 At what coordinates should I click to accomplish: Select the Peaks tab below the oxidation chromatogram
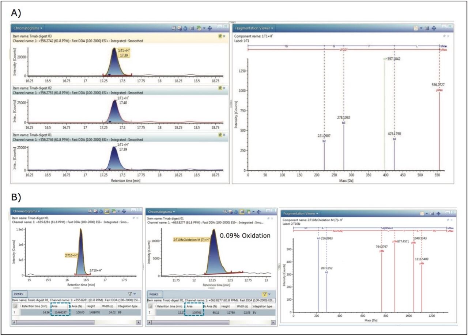(x=154, y=294)
